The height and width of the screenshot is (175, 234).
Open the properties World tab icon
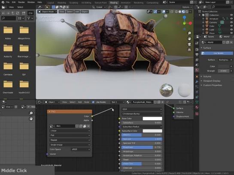(197, 70)
